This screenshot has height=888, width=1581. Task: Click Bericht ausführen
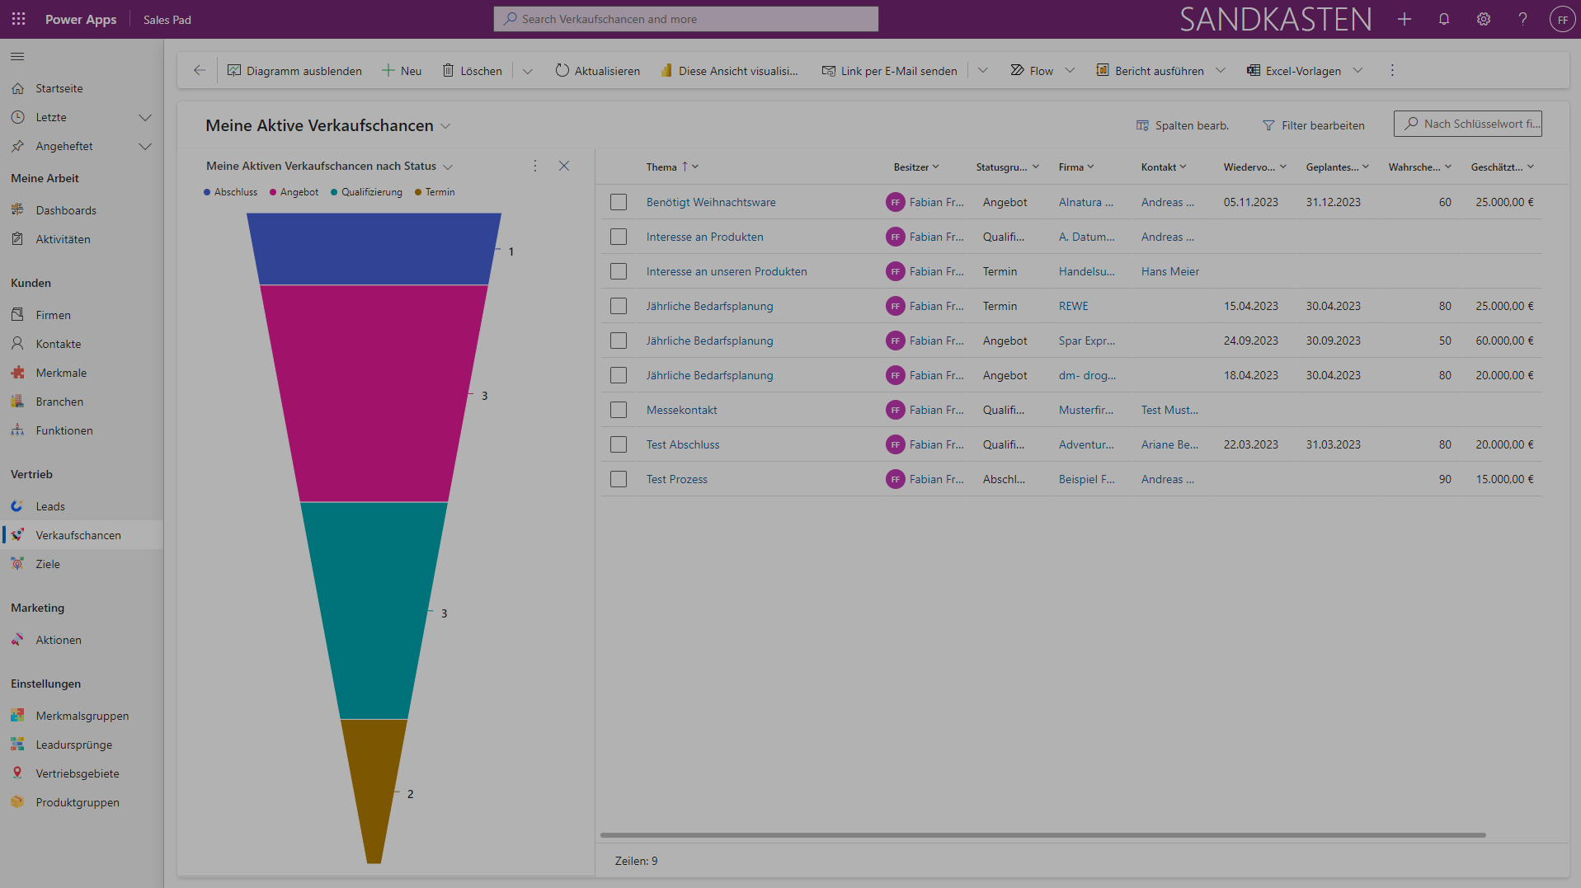[x=1150, y=71]
